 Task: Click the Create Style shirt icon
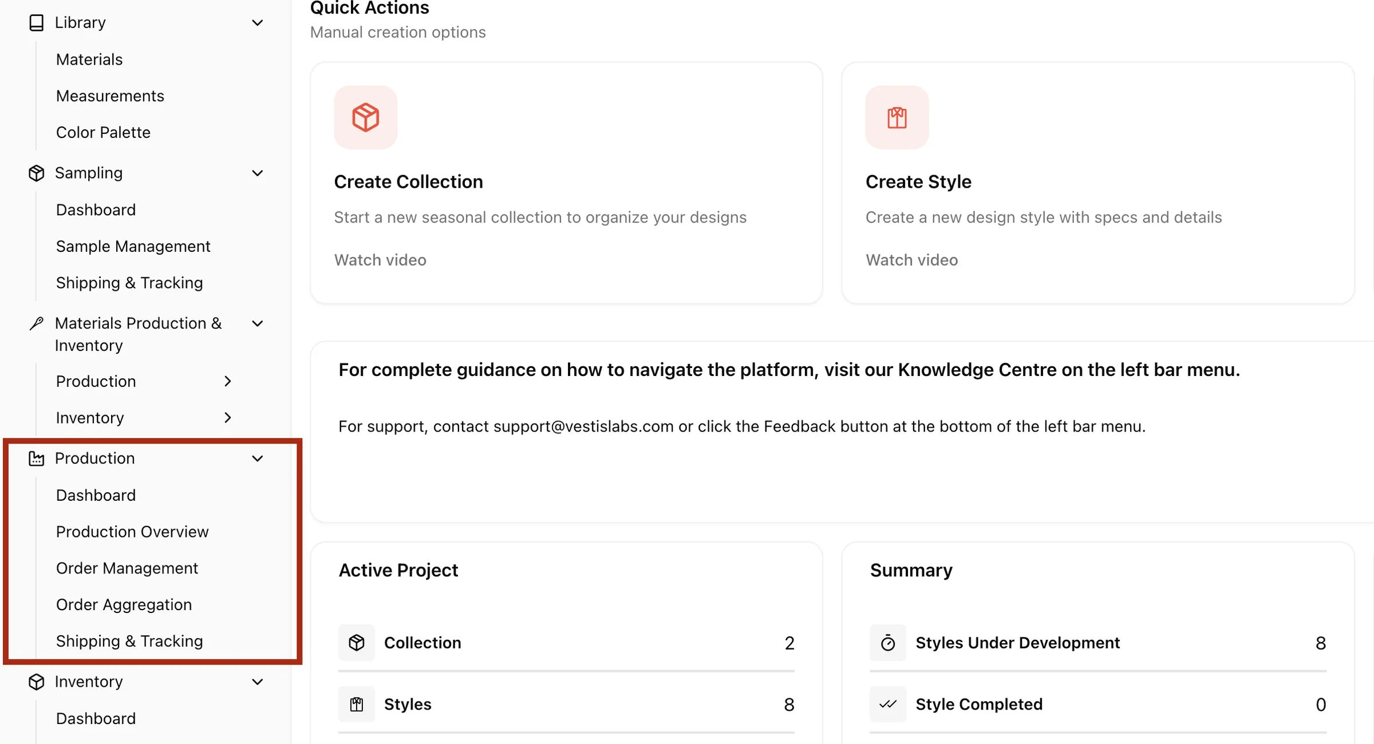coord(897,117)
